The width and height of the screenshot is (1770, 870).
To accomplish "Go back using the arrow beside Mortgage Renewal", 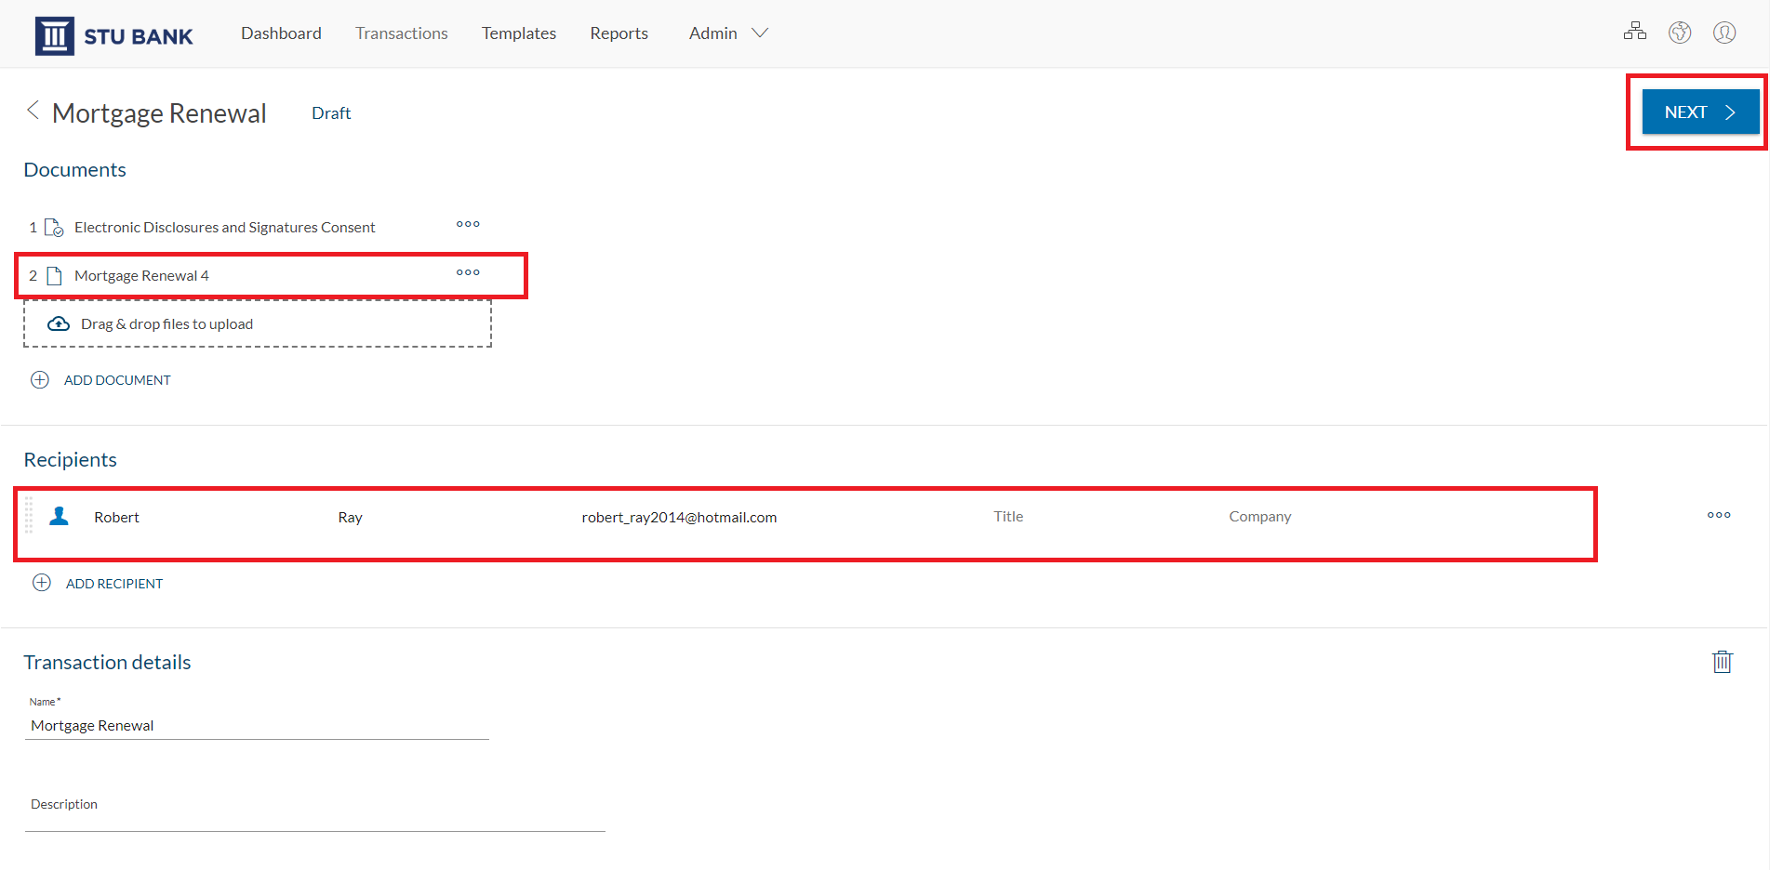I will [x=33, y=112].
